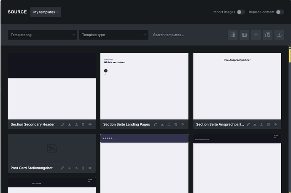Screen dimensions: 291x193
Task: Expand the Template tag dropdown
Action: coord(42,35)
